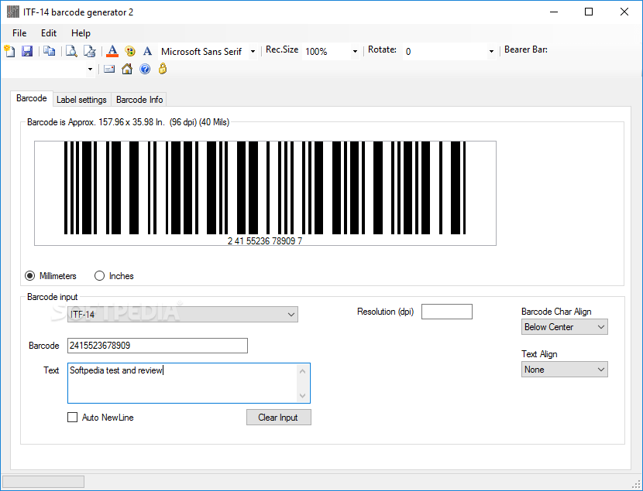
Task: Enable Auto NewLine
Action: (72, 417)
